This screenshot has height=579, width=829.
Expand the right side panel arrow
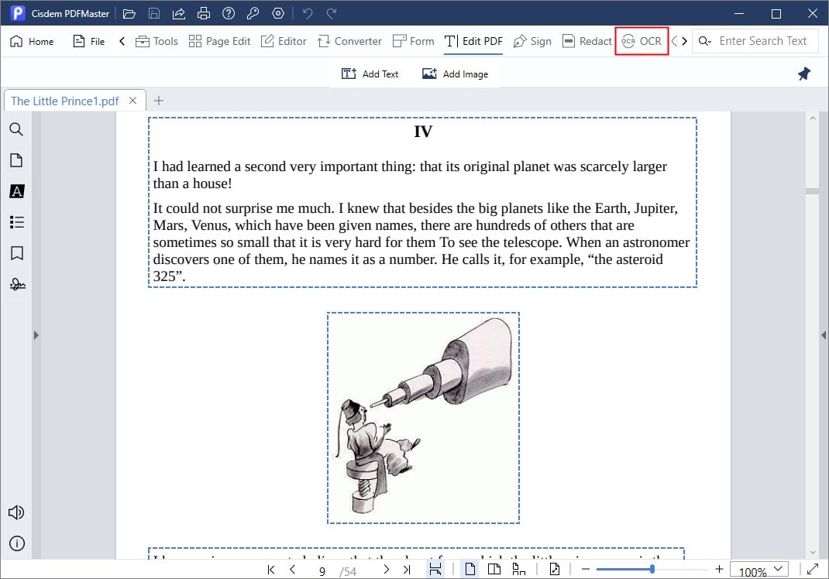[x=824, y=335]
